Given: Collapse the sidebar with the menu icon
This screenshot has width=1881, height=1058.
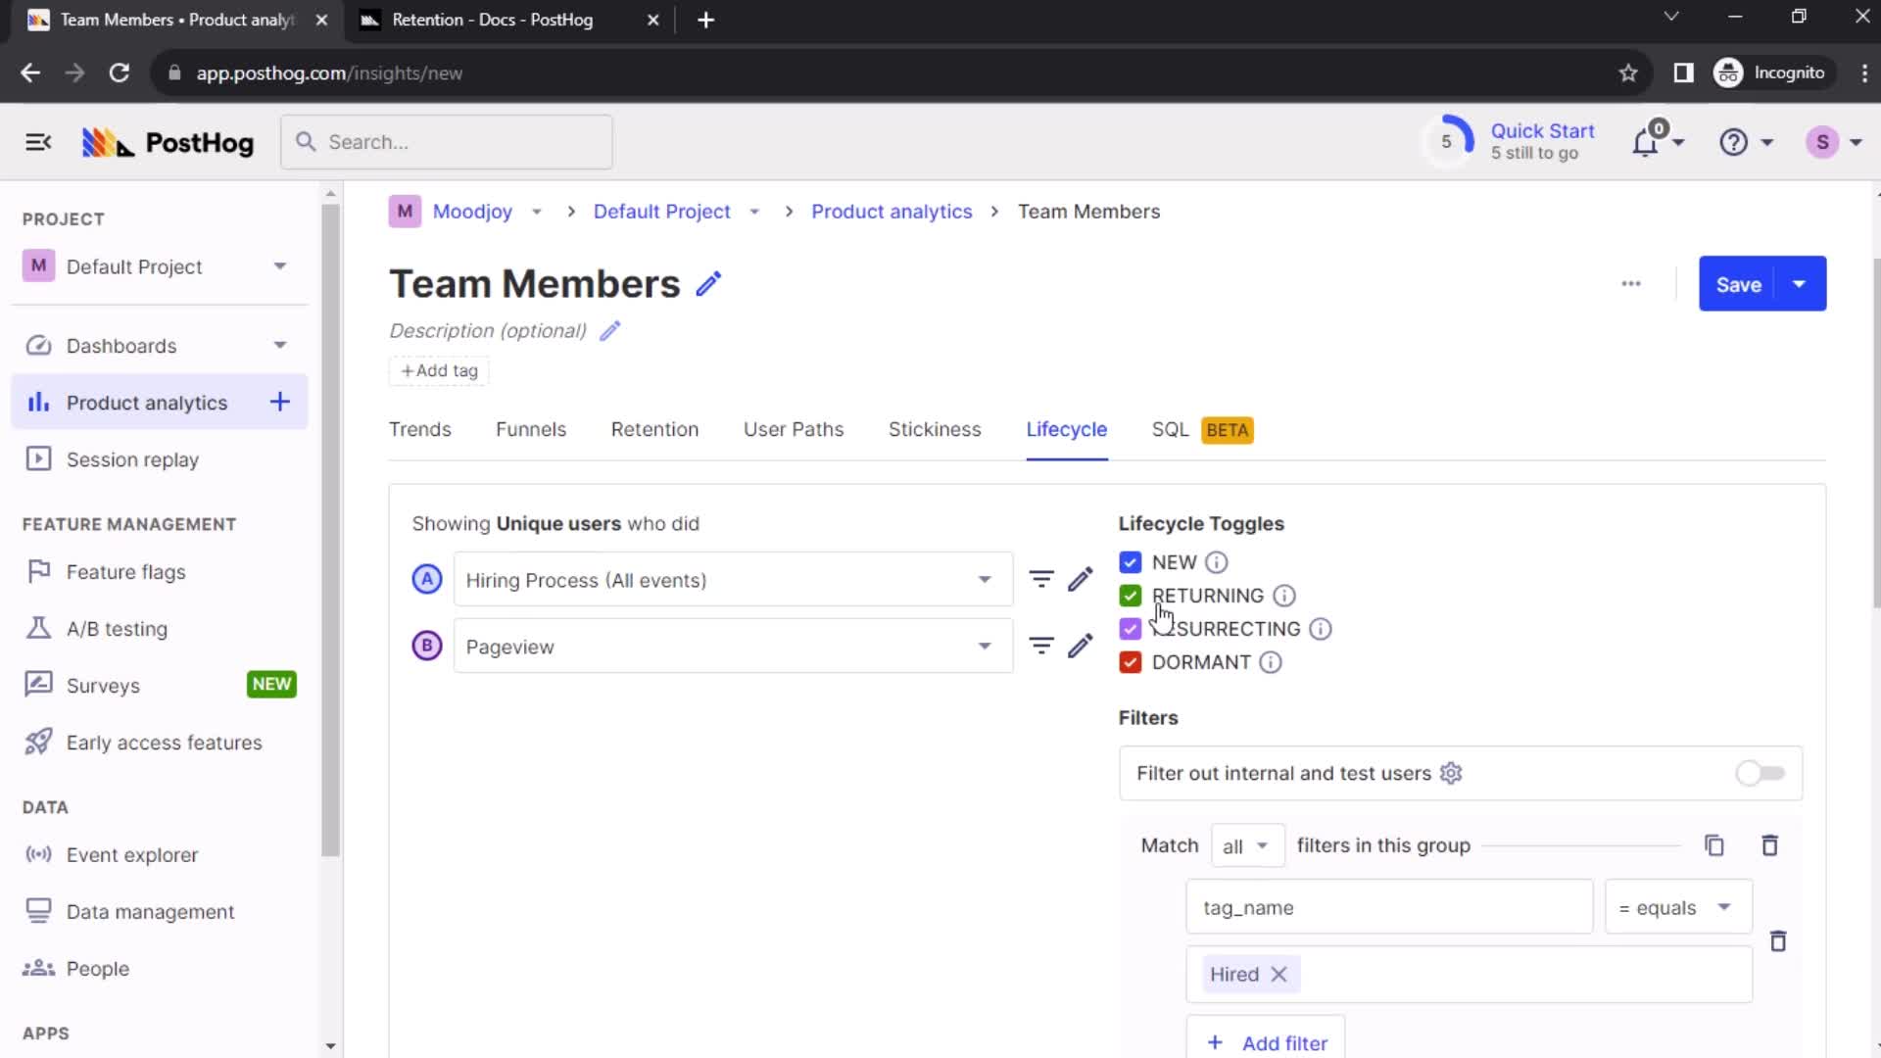Looking at the screenshot, I should (x=38, y=143).
